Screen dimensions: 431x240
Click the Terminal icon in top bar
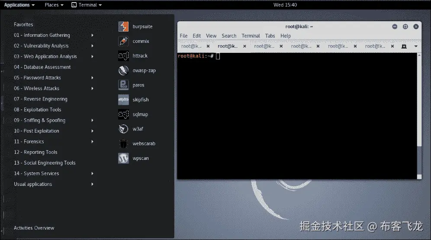tap(74, 5)
